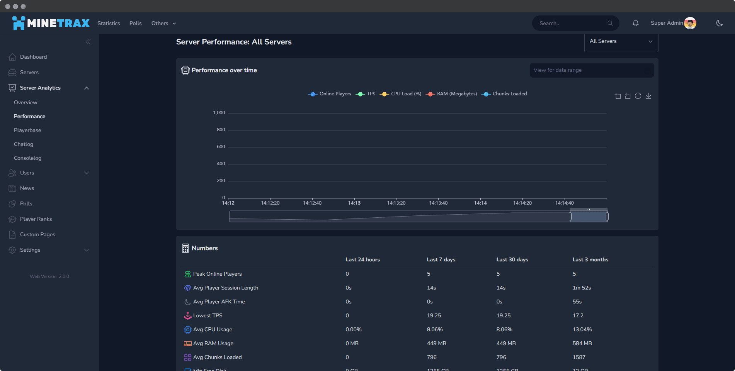
Task: Open Player Ranks in the sidebar
Action: [36, 219]
